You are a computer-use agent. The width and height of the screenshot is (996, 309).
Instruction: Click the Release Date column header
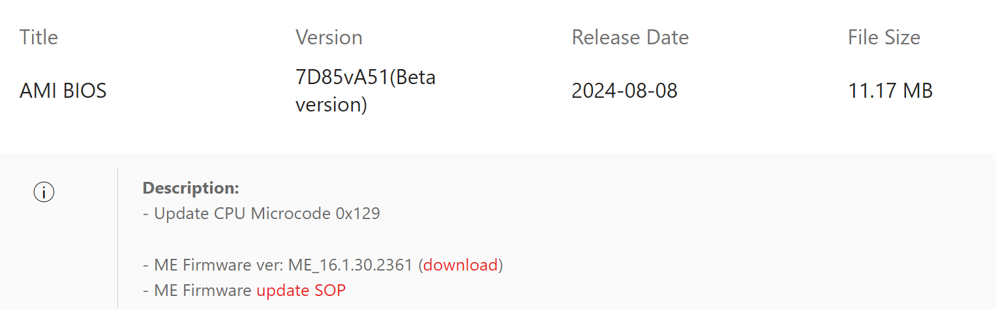coord(629,37)
